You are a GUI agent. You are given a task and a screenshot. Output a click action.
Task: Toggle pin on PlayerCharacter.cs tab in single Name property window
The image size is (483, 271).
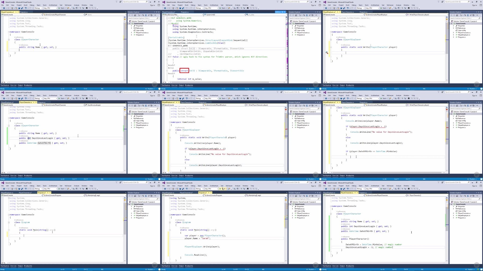click(x=16, y=12)
